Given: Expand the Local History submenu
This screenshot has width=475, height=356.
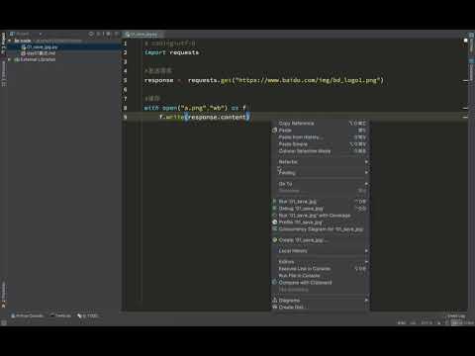Looking at the screenshot, I should tap(320, 251).
